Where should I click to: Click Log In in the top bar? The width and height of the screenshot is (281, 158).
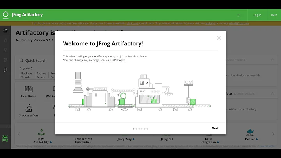[x=257, y=15]
